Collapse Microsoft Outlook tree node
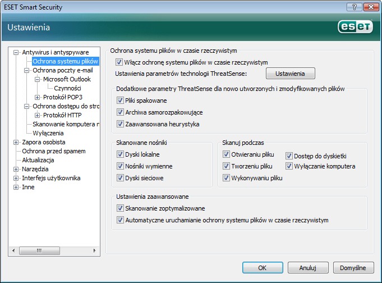382x283 pixels. pos(37,80)
